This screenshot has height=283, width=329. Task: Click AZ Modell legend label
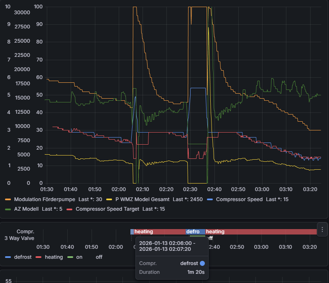coord(26,209)
